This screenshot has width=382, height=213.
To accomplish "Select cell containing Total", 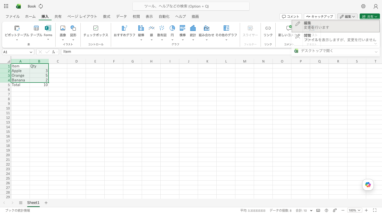I will pos(21,85).
